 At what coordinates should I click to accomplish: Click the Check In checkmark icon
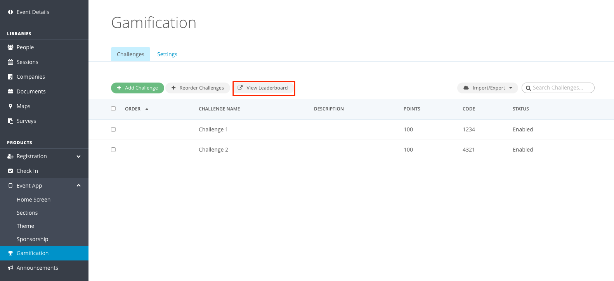10,171
